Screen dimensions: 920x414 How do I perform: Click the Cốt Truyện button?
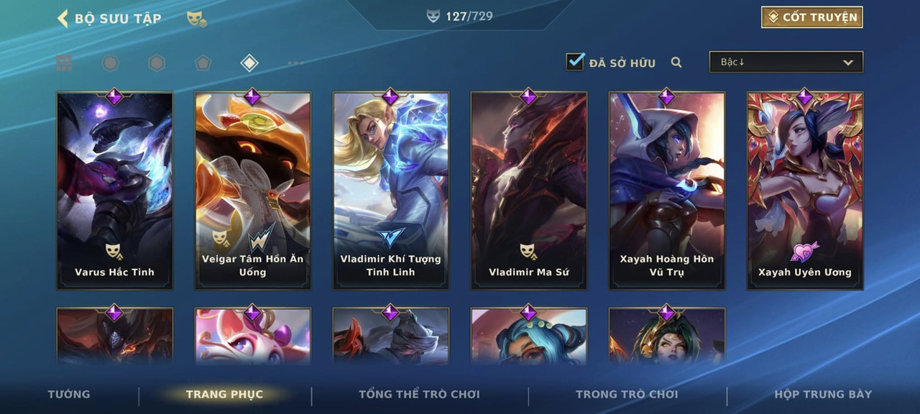(x=812, y=17)
